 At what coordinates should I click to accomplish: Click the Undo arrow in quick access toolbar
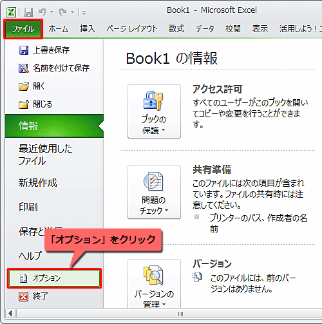(43, 12)
